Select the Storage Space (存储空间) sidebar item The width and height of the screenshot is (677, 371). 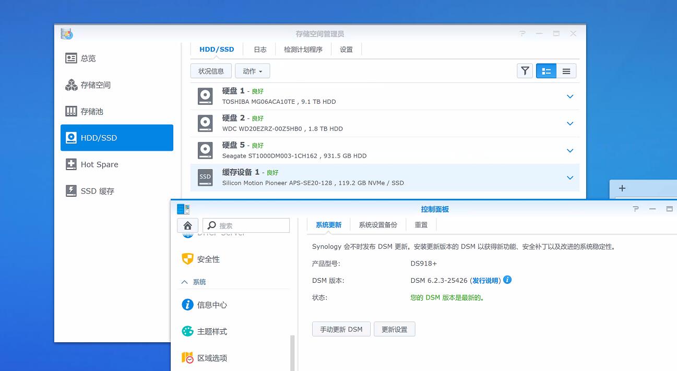95,85
